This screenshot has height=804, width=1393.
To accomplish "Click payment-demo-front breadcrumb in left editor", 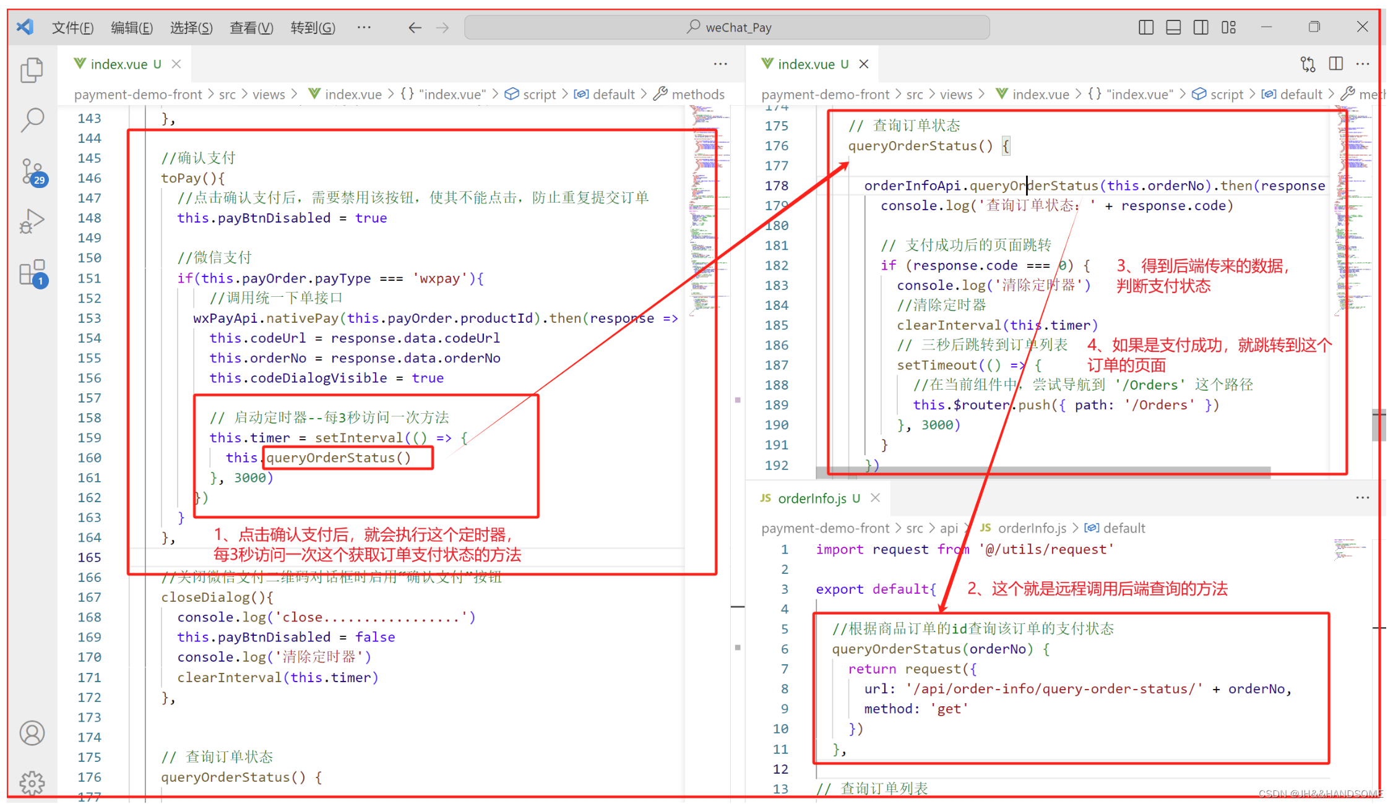I will [138, 95].
